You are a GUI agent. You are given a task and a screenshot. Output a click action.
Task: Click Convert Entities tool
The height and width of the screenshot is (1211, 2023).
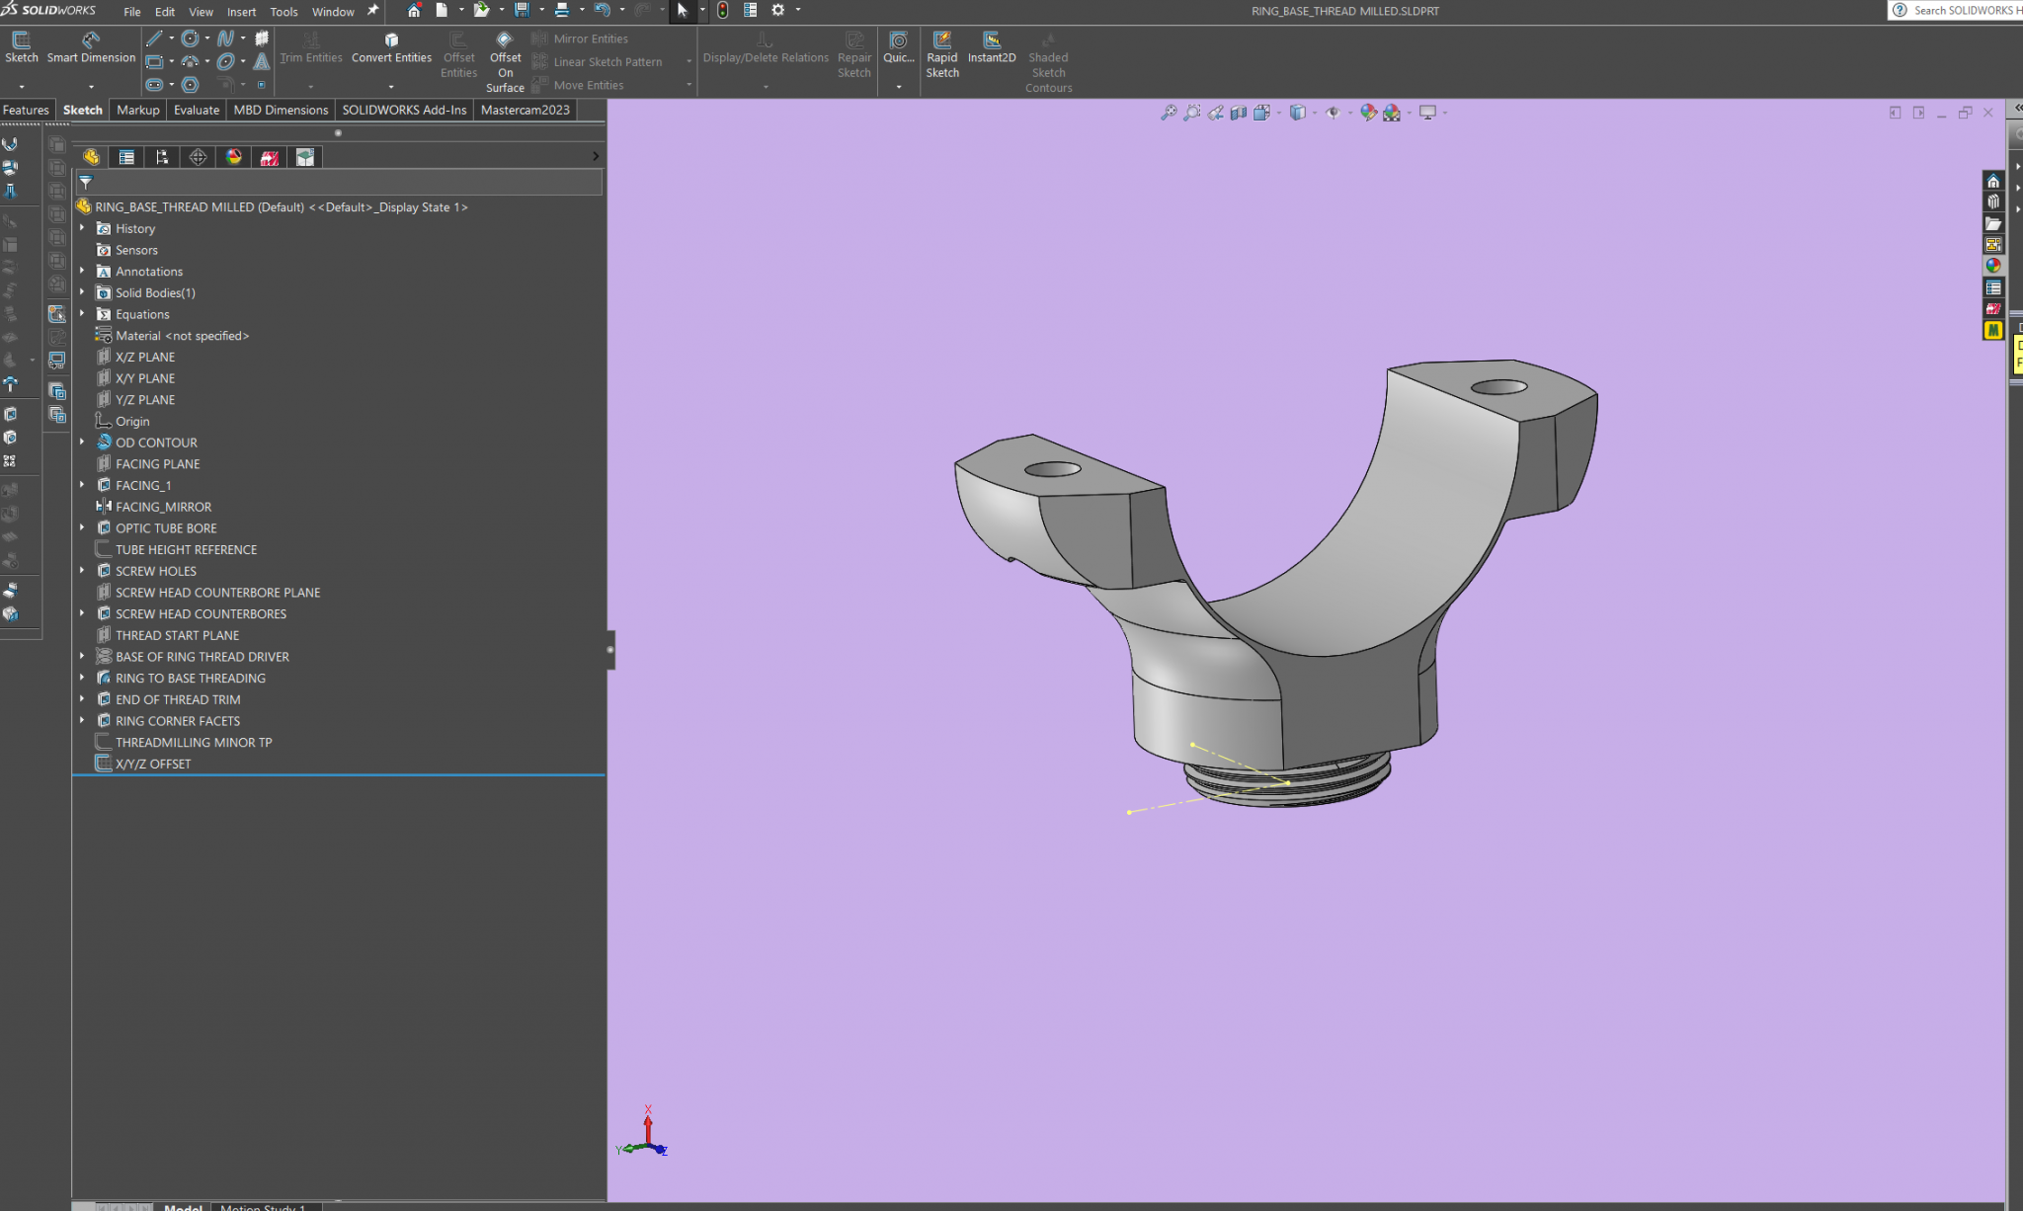tap(391, 47)
